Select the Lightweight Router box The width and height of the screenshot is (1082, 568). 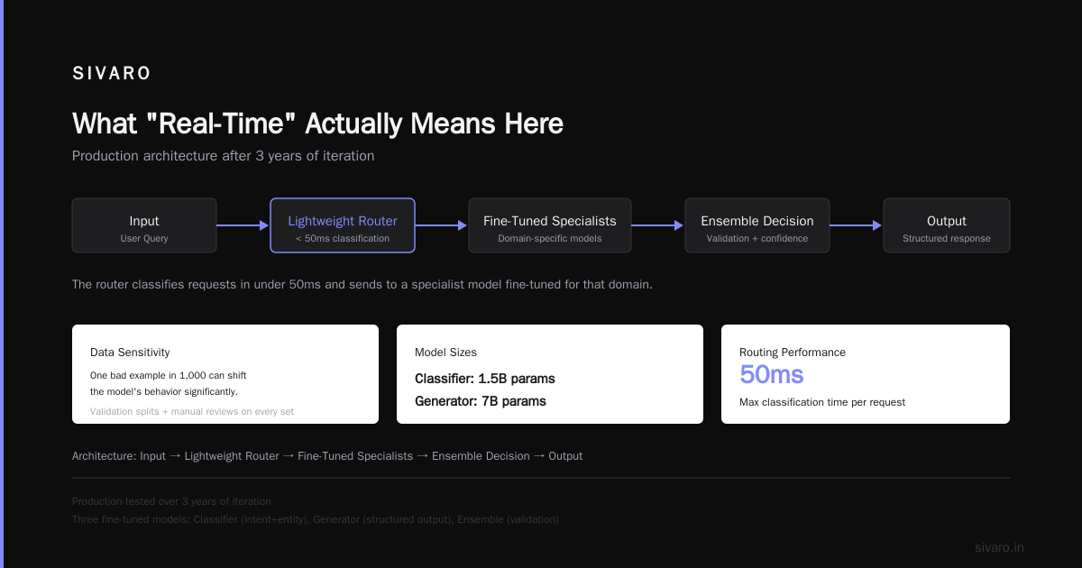[x=343, y=225]
